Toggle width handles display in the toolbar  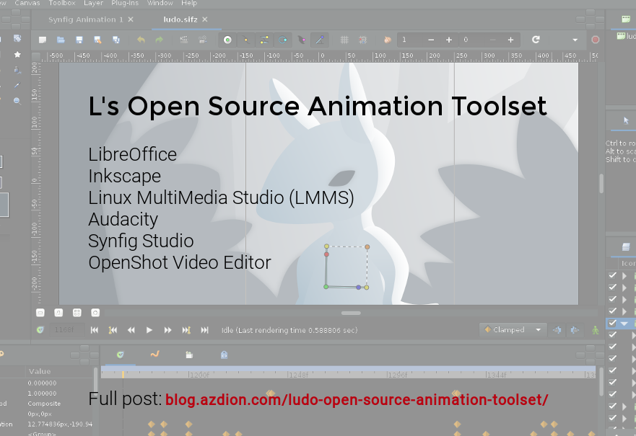pyautogui.click(x=301, y=40)
